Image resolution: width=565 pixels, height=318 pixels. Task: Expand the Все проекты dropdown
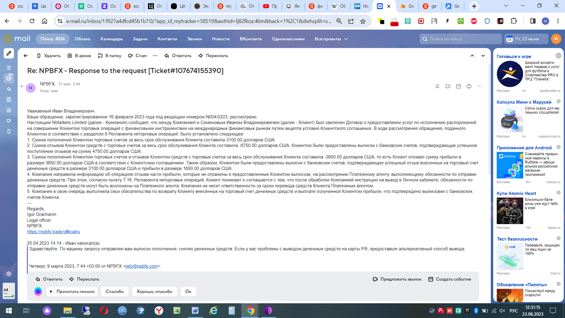point(331,39)
